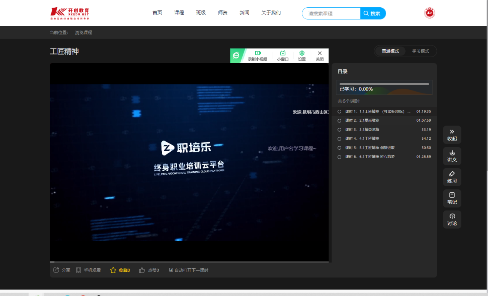Click the 开创教育 logo in the header

(x=70, y=13)
